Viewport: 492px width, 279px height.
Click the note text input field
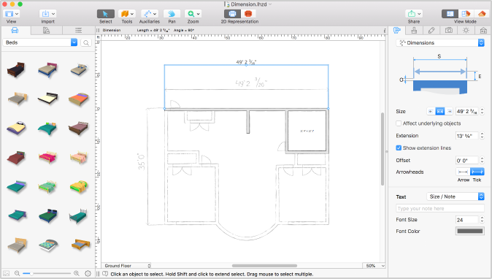click(x=440, y=208)
